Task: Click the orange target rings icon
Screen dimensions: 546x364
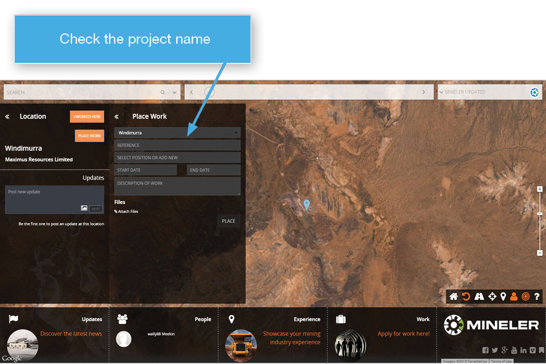Action: 526,297
